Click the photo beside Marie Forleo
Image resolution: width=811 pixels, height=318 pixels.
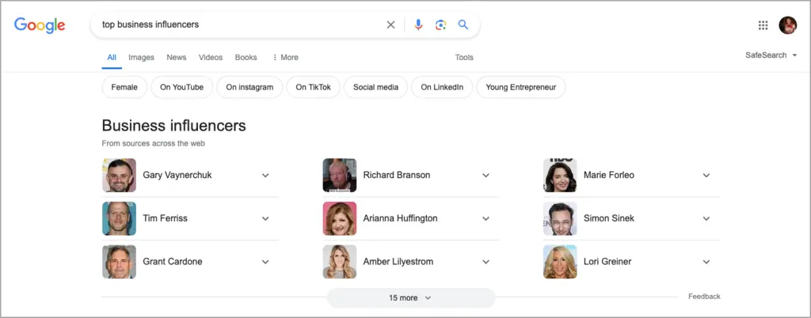(x=560, y=176)
